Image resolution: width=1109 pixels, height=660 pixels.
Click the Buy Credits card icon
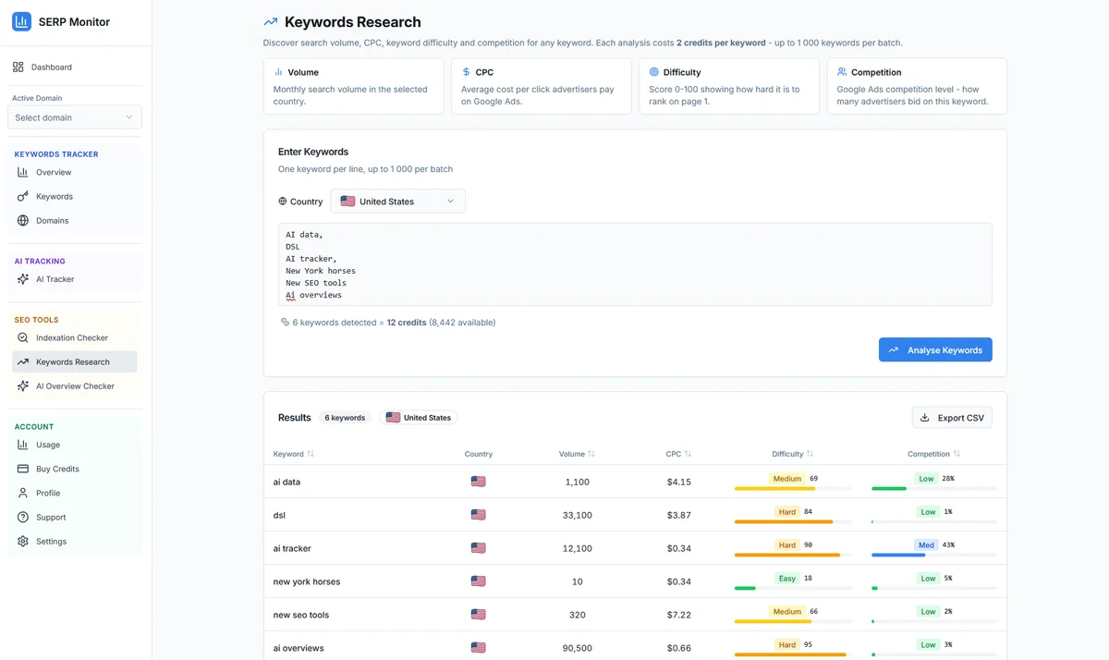point(23,470)
